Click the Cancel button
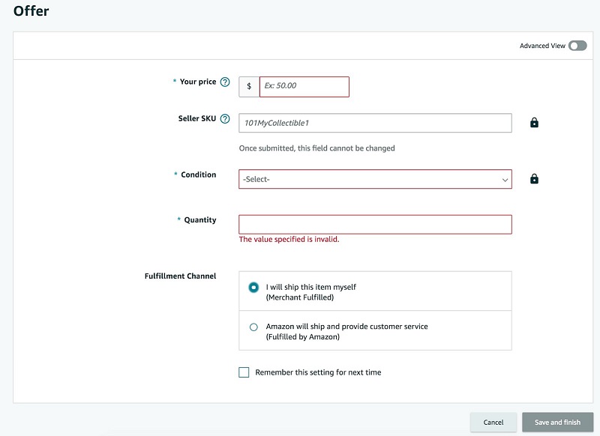Viewport: 600px width, 436px height. (493, 423)
